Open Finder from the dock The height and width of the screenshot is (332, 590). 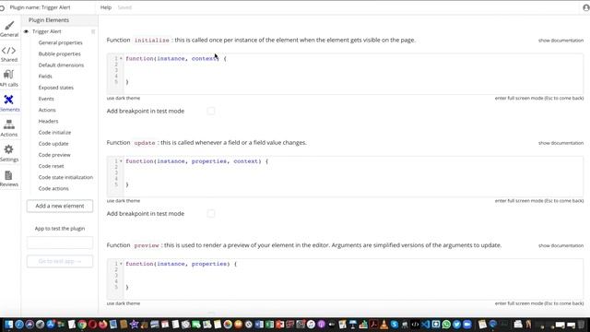coord(8,325)
